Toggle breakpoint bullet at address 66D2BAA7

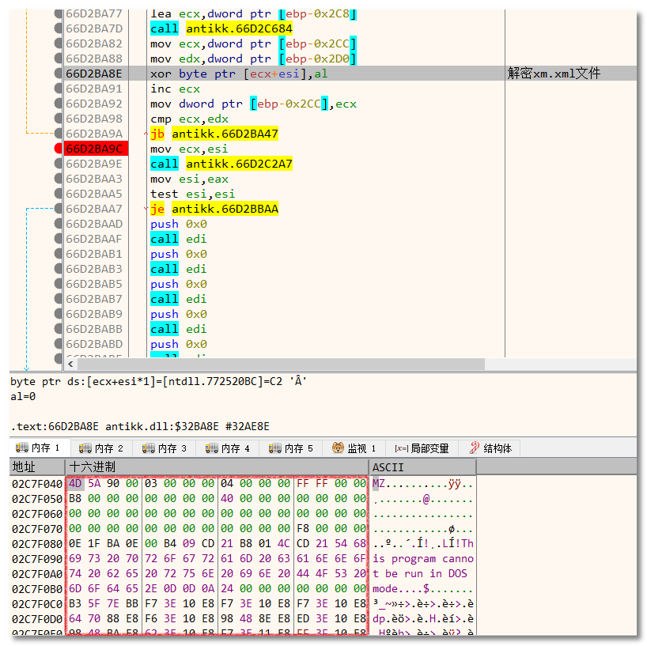pos(59,209)
